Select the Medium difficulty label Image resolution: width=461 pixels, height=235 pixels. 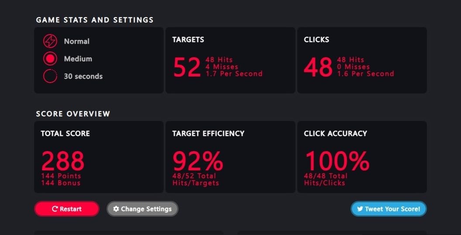[78, 59]
